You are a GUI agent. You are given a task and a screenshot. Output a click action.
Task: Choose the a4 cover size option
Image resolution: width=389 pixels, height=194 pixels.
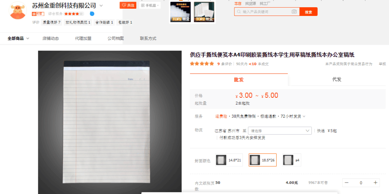coord(292,160)
